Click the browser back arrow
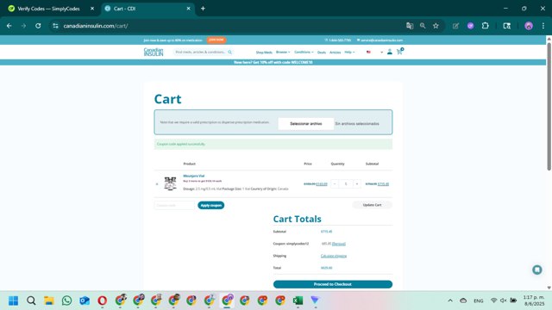This screenshot has height=310, width=552. click(9, 26)
